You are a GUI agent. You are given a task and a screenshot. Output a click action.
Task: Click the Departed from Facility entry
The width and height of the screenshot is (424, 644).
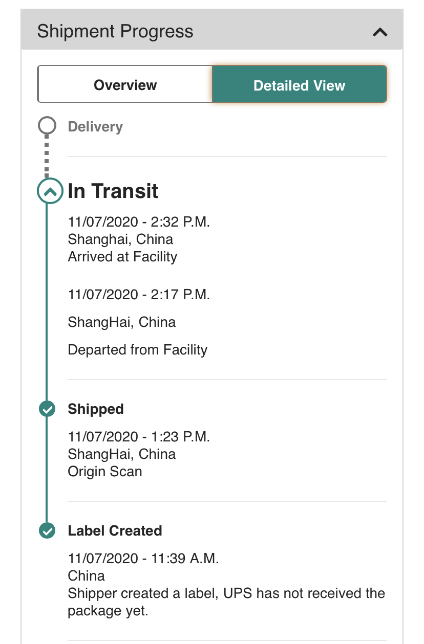pyautogui.click(x=138, y=350)
